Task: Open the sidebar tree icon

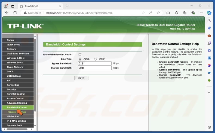Action: pos(209,80)
